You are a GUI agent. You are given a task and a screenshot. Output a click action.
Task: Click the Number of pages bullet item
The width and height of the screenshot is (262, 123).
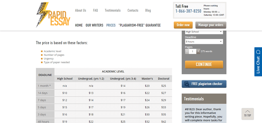point(54,55)
